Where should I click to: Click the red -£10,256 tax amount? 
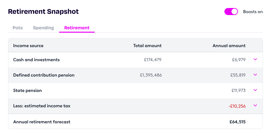pyautogui.click(x=237, y=106)
